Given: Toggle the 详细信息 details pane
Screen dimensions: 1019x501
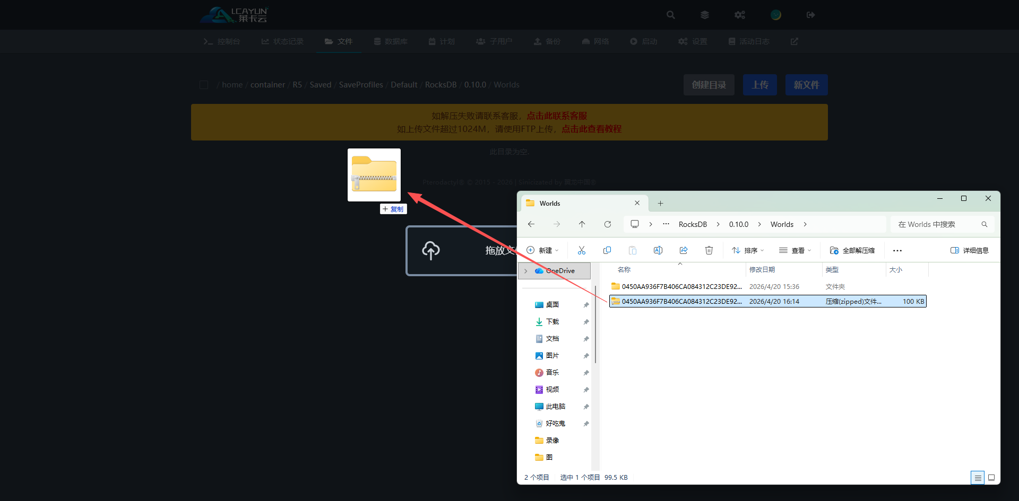Looking at the screenshot, I should (x=970, y=250).
